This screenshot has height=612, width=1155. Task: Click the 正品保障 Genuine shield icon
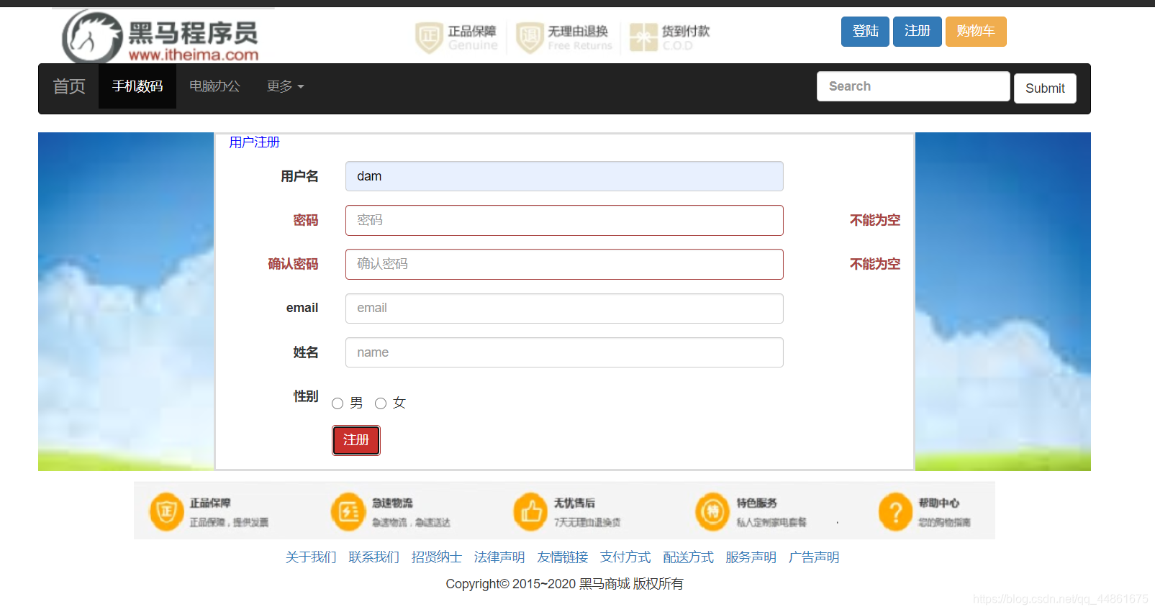[x=429, y=37]
